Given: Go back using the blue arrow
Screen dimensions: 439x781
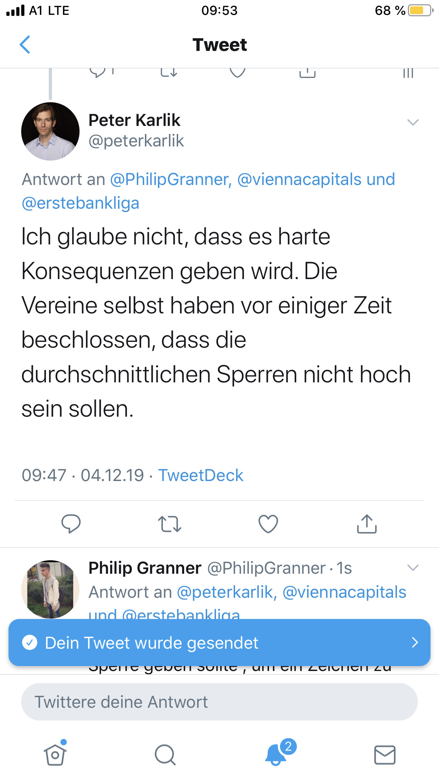Looking at the screenshot, I should point(25,45).
